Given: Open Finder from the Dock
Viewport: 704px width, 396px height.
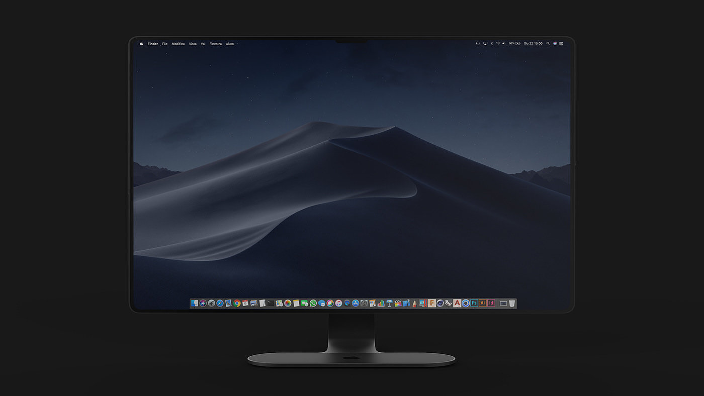Looking at the screenshot, I should pos(195,304).
